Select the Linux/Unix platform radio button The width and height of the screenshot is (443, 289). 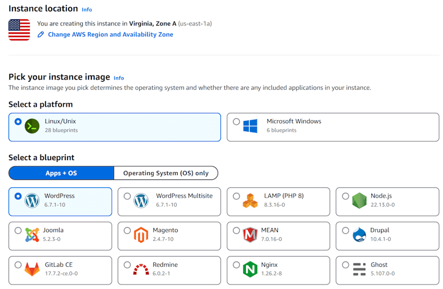(x=18, y=122)
